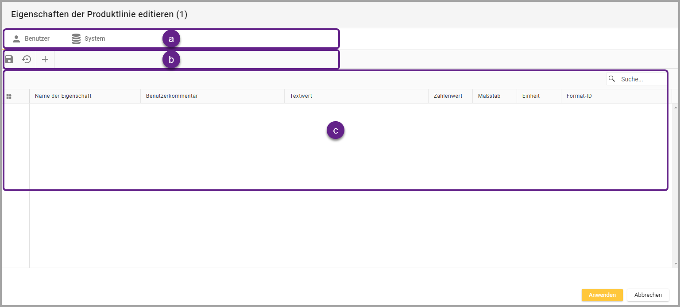680x307 pixels.
Task: Type in the Suche search field
Action: point(642,79)
